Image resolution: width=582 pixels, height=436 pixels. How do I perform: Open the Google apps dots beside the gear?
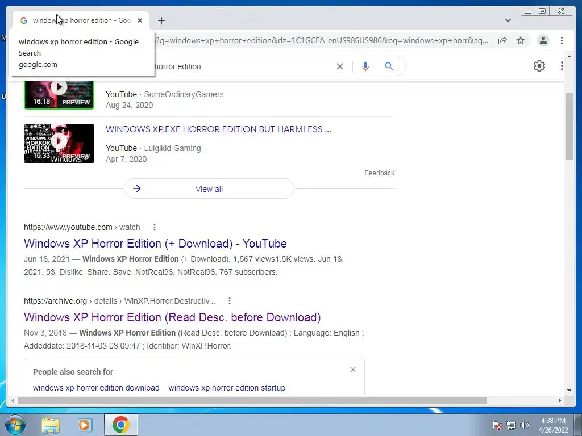point(562,66)
